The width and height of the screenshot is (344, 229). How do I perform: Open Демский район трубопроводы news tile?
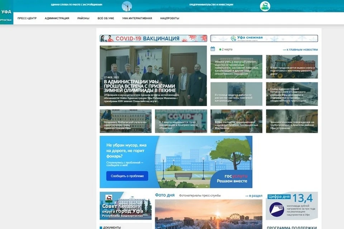[292, 121]
